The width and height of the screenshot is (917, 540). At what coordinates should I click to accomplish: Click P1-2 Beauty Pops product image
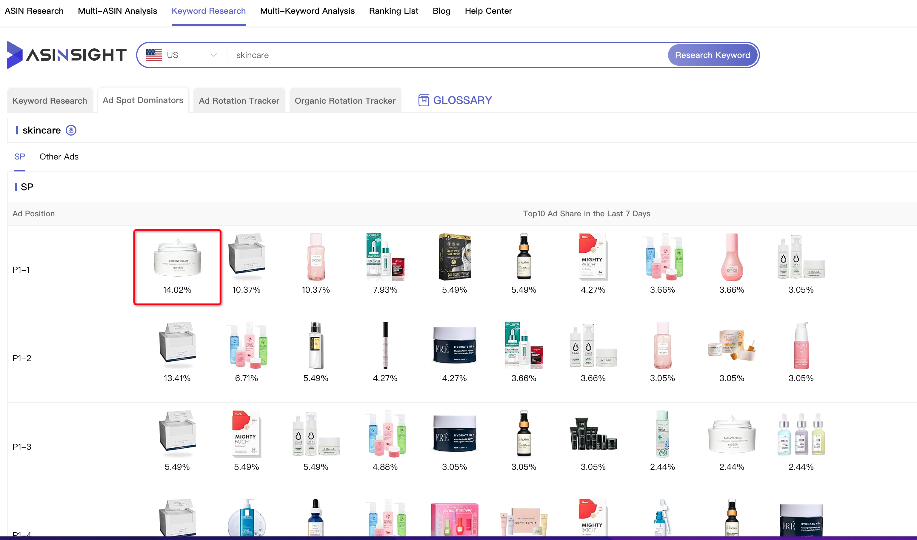(x=732, y=345)
